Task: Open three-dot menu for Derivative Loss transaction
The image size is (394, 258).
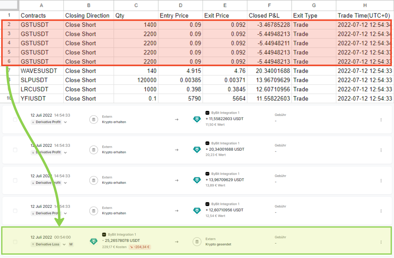Action: pyautogui.click(x=381, y=242)
